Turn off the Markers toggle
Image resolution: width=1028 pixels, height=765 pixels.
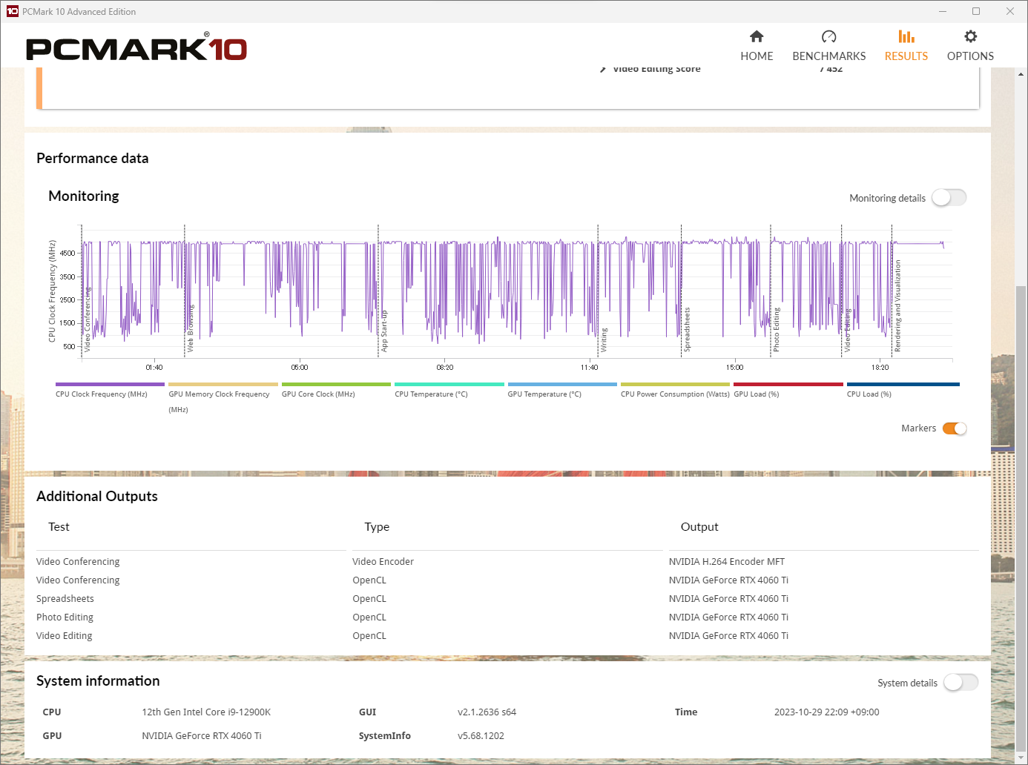click(955, 428)
